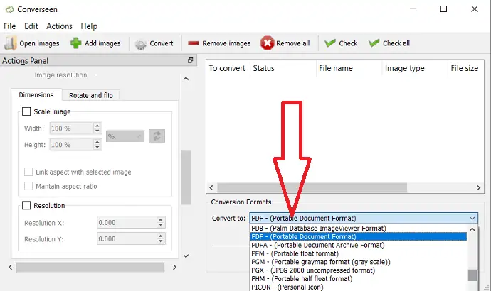This screenshot has height=291, width=491.
Task: Click Actions Panel scroll right arrow
Action: 175,268
